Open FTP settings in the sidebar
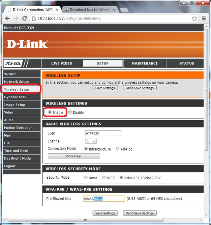The height and width of the screenshot is (225, 211). [21, 143]
